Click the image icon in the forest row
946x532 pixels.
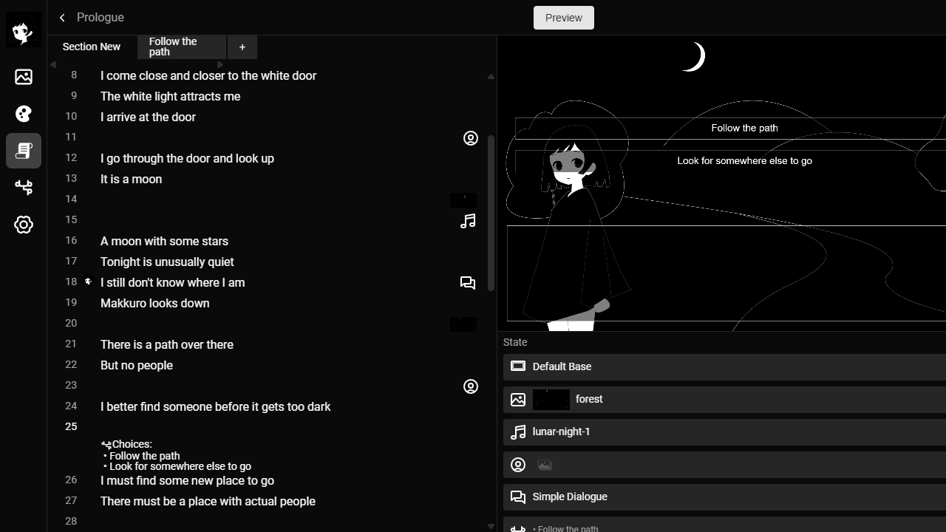coord(518,400)
